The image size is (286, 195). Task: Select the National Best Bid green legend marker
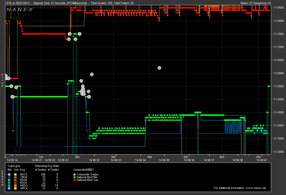point(74,177)
